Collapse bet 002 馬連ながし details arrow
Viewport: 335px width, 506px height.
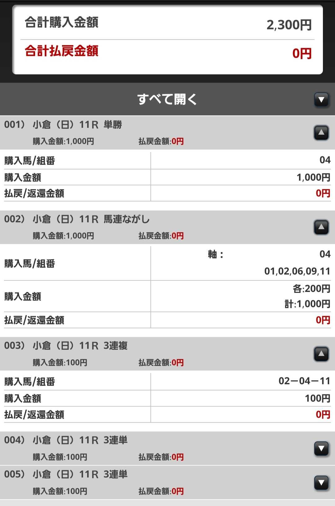coord(321,227)
